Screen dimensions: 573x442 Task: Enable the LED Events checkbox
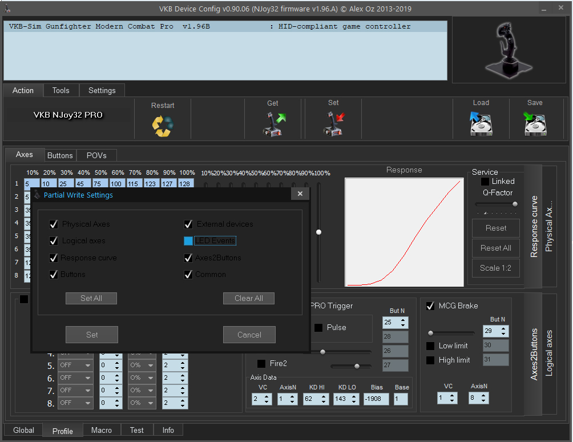(188, 241)
